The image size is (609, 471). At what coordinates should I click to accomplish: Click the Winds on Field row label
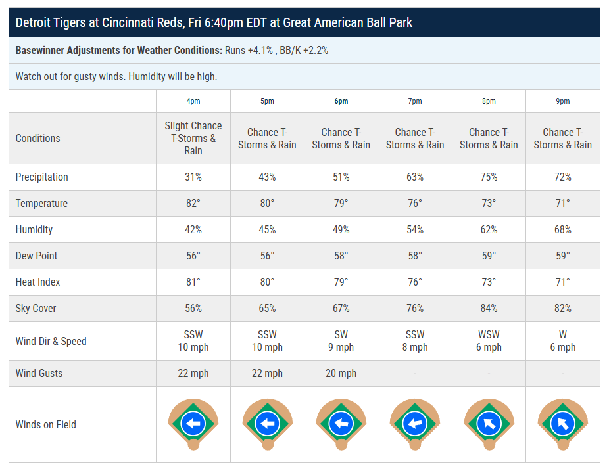click(46, 424)
